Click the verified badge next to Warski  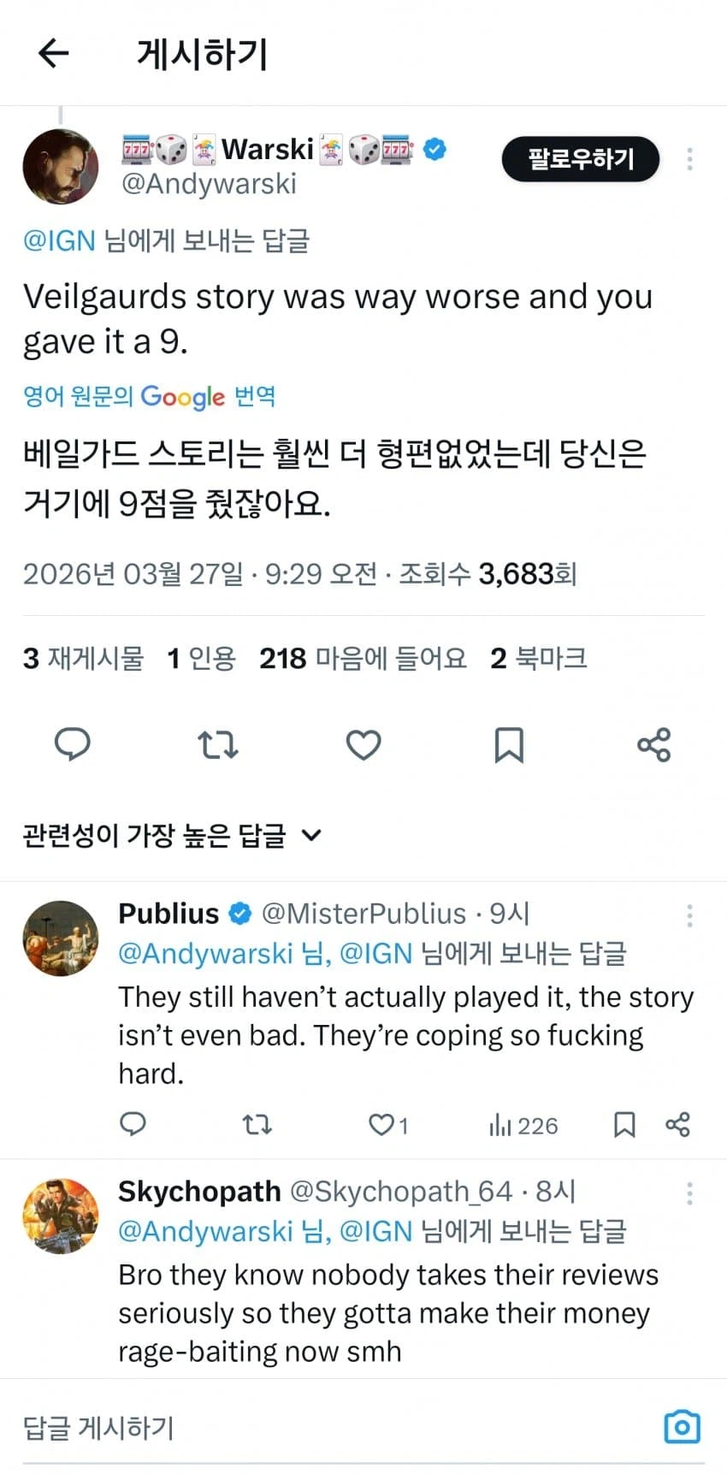436,148
